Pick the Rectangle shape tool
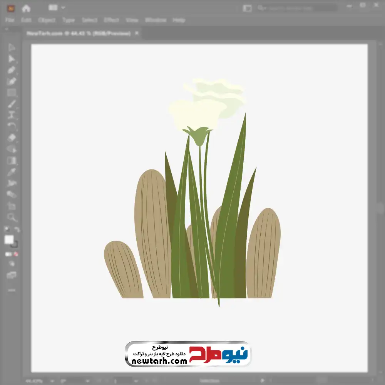This screenshot has height=385, width=385. coord(12,93)
